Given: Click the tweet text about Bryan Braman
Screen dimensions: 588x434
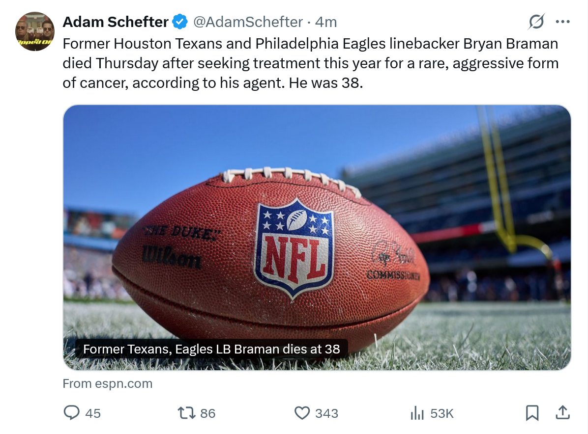Looking at the screenshot, I should 310,63.
